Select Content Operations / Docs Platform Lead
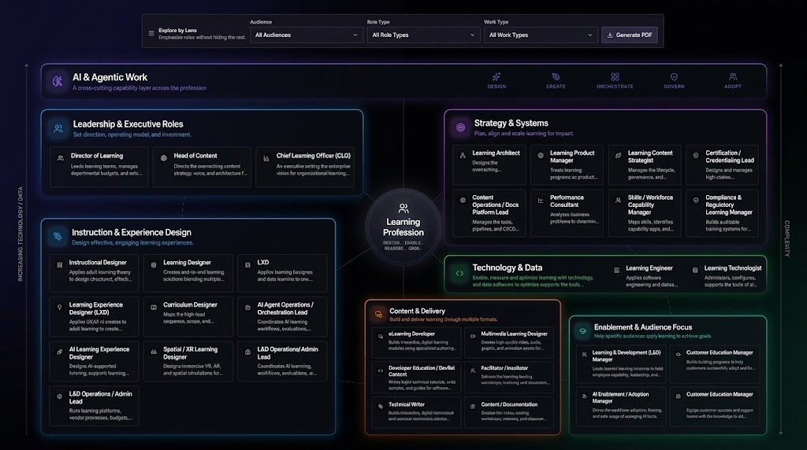 click(489, 213)
